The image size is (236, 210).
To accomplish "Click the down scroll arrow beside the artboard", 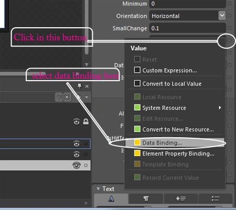I will point(87,65).
